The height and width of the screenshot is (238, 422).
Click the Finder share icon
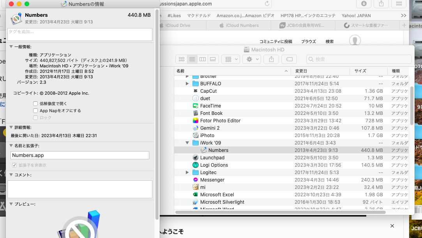coord(271,59)
